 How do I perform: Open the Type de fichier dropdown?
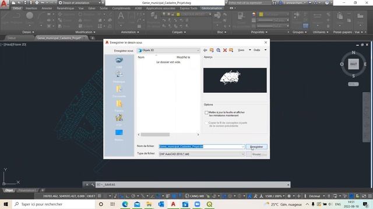(202, 154)
